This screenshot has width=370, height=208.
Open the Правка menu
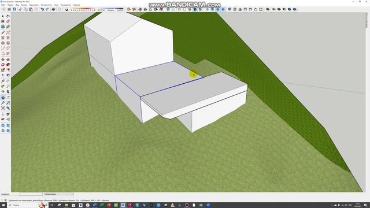coord(10,5)
